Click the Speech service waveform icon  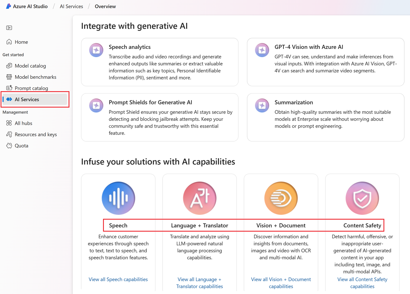[118, 198]
